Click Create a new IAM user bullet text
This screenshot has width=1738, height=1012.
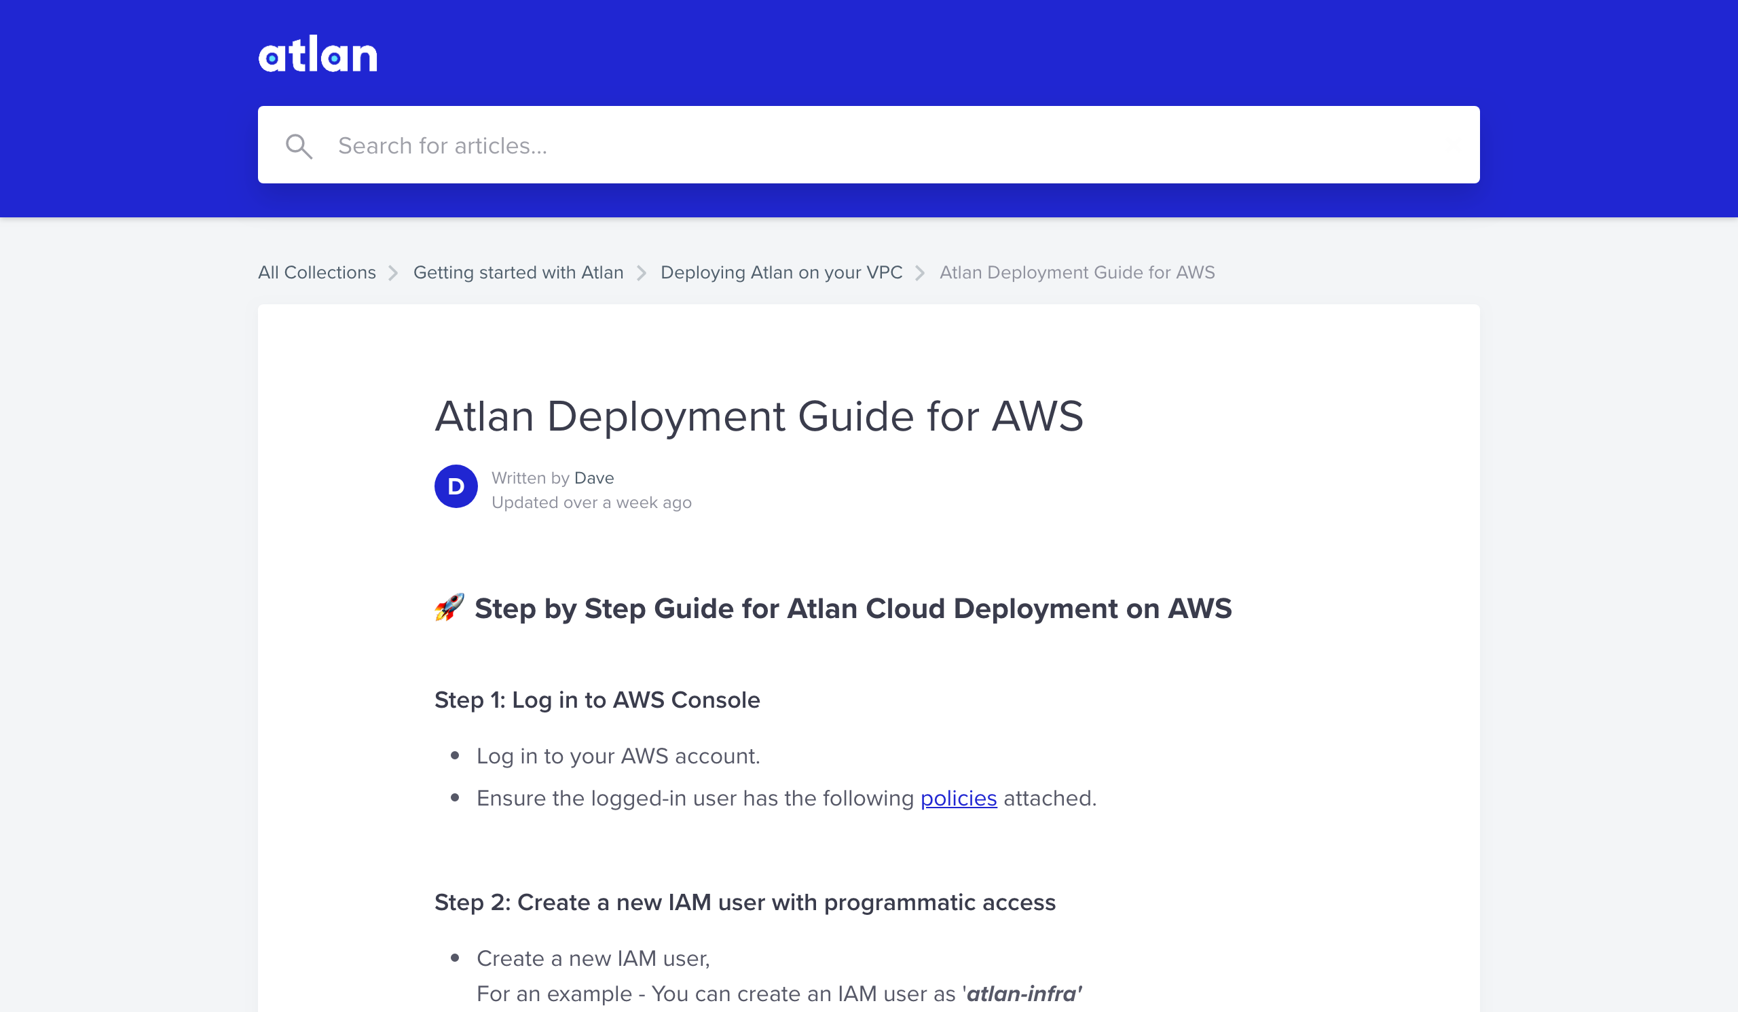pos(593,958)
